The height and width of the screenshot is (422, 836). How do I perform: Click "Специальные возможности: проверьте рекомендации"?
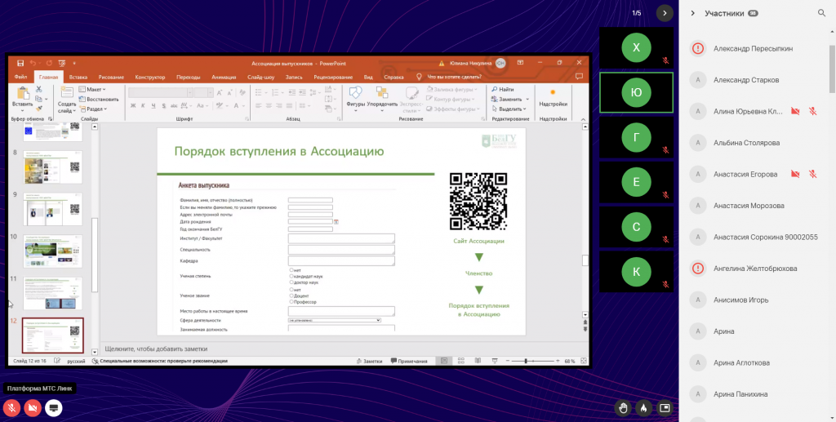coord(159,362)
